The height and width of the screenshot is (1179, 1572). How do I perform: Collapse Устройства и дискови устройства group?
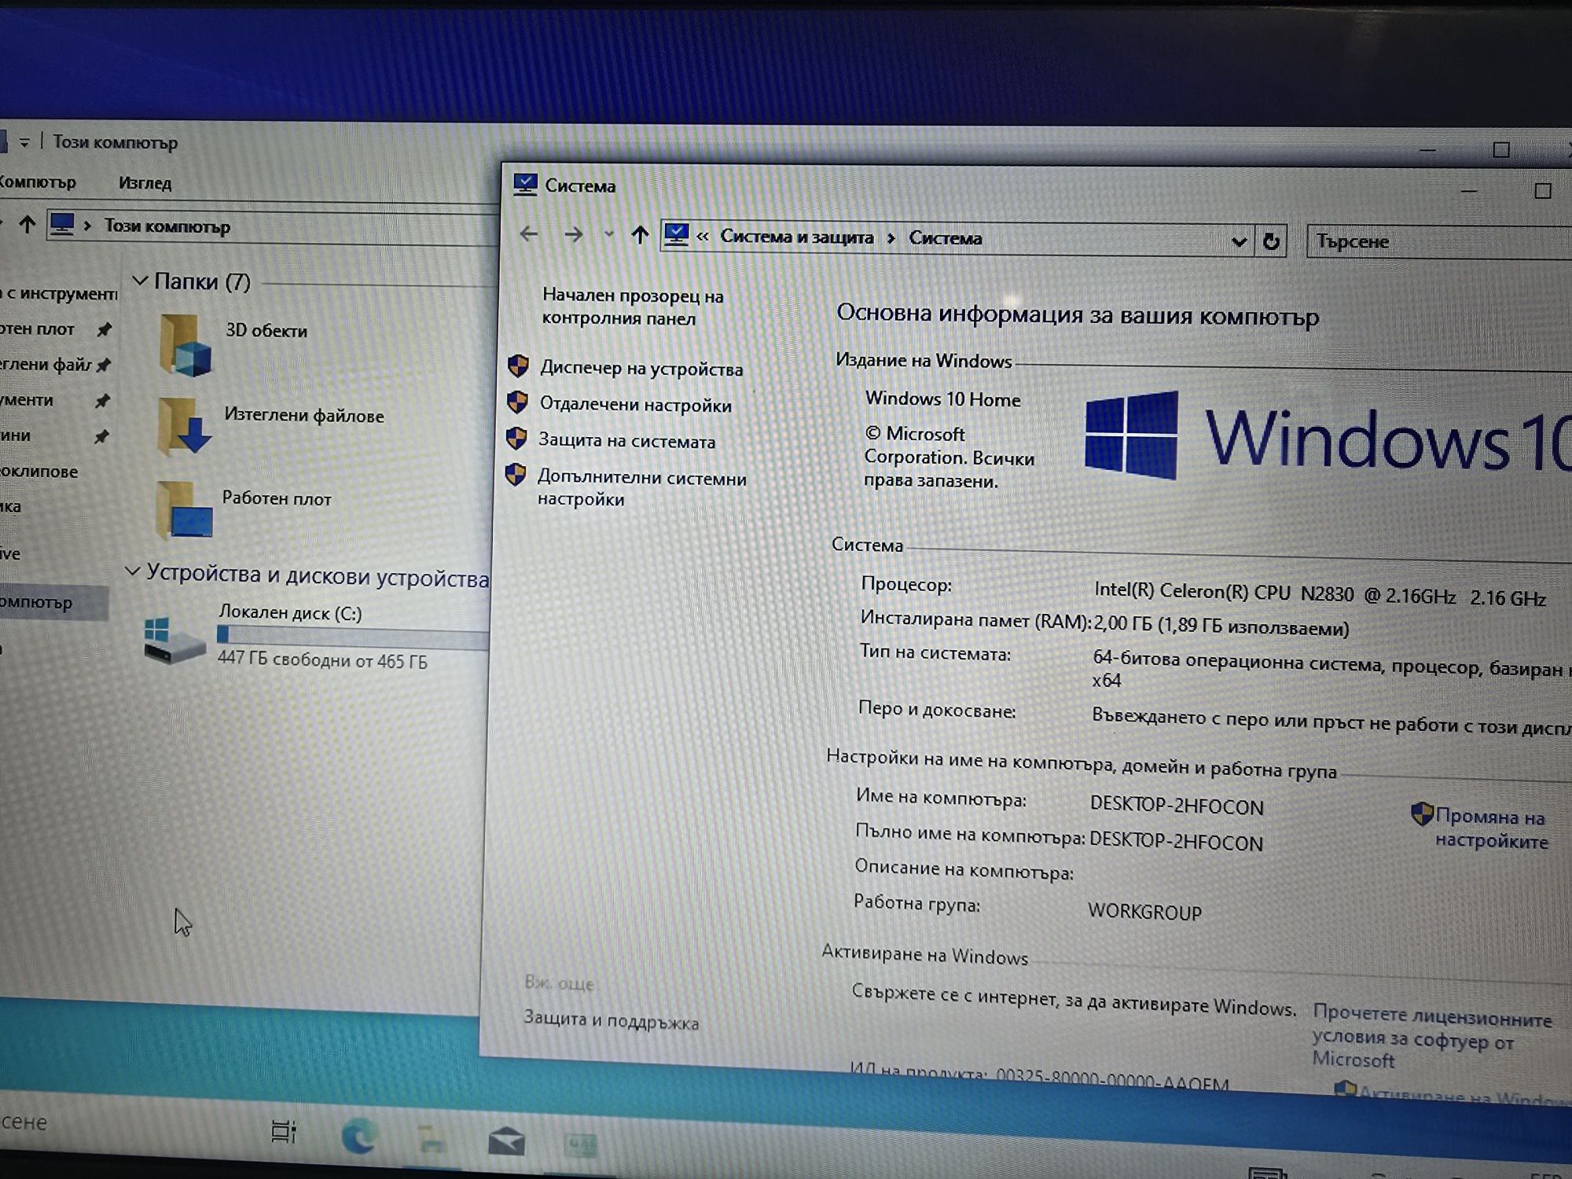pos(132,571)
